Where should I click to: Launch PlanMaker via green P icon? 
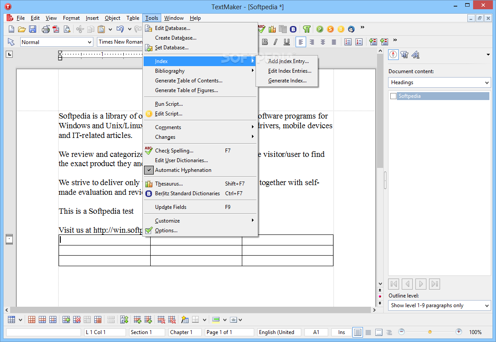[320, 30]
